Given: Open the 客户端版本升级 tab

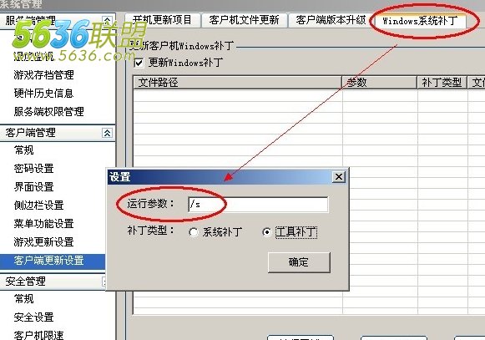Looking at the screenshot, I should (330, 20).
